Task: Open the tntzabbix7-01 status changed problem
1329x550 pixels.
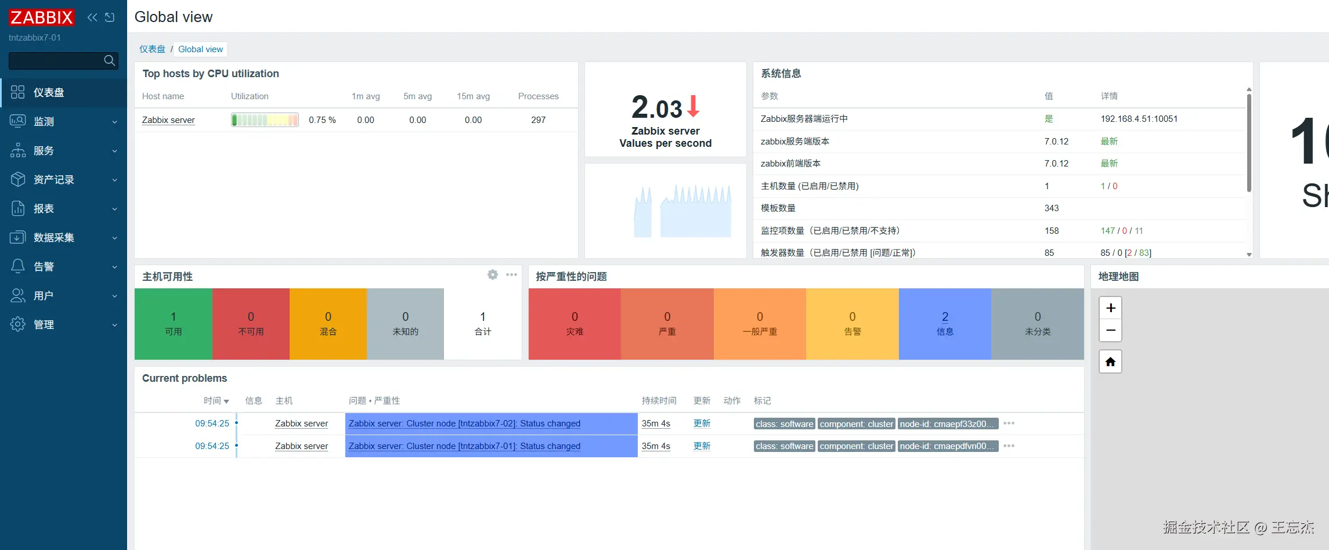Action: coord(464,446)
